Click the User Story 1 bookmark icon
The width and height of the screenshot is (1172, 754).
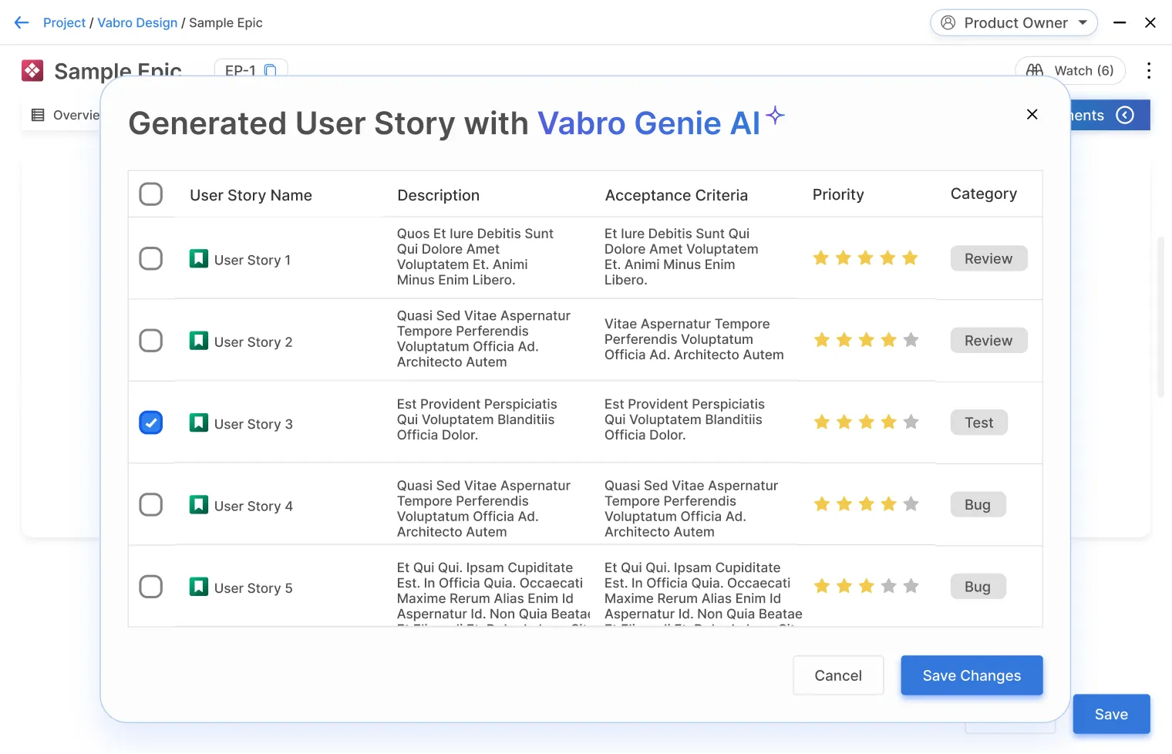(x=199, y=259)
